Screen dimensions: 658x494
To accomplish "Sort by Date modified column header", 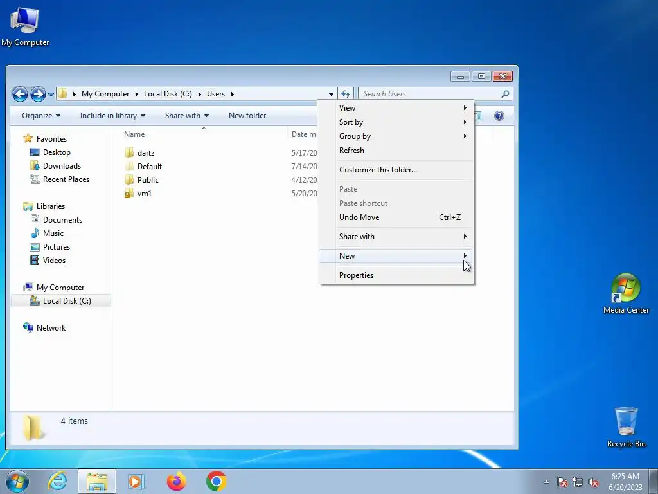I will [303, 134].
